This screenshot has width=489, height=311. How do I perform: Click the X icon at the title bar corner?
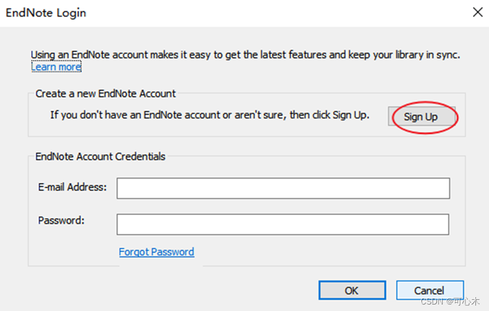(478, 12)
